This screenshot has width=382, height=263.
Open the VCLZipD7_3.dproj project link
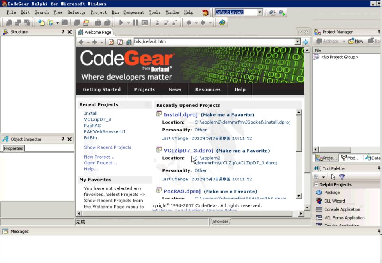[188, 151]
